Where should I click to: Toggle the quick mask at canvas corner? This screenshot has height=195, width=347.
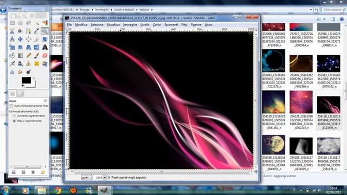(67, 171)
